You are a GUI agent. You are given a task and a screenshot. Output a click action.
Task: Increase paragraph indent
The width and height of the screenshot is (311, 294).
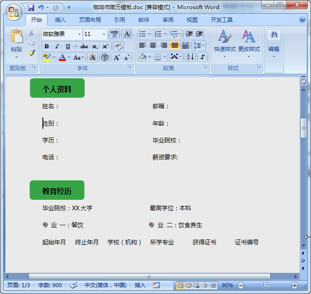(199, 34)
